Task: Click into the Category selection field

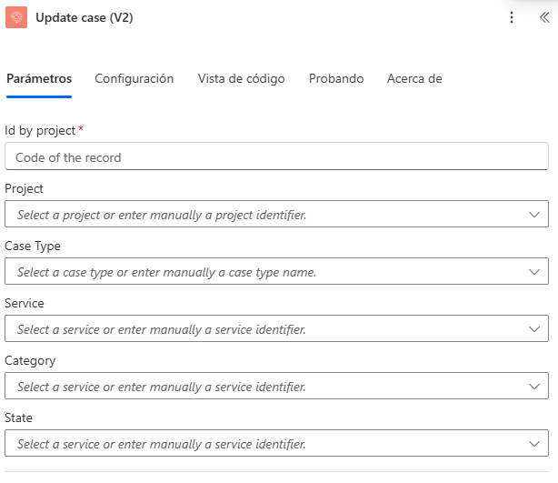Action: pyautogui.click(x=264, y=387)
